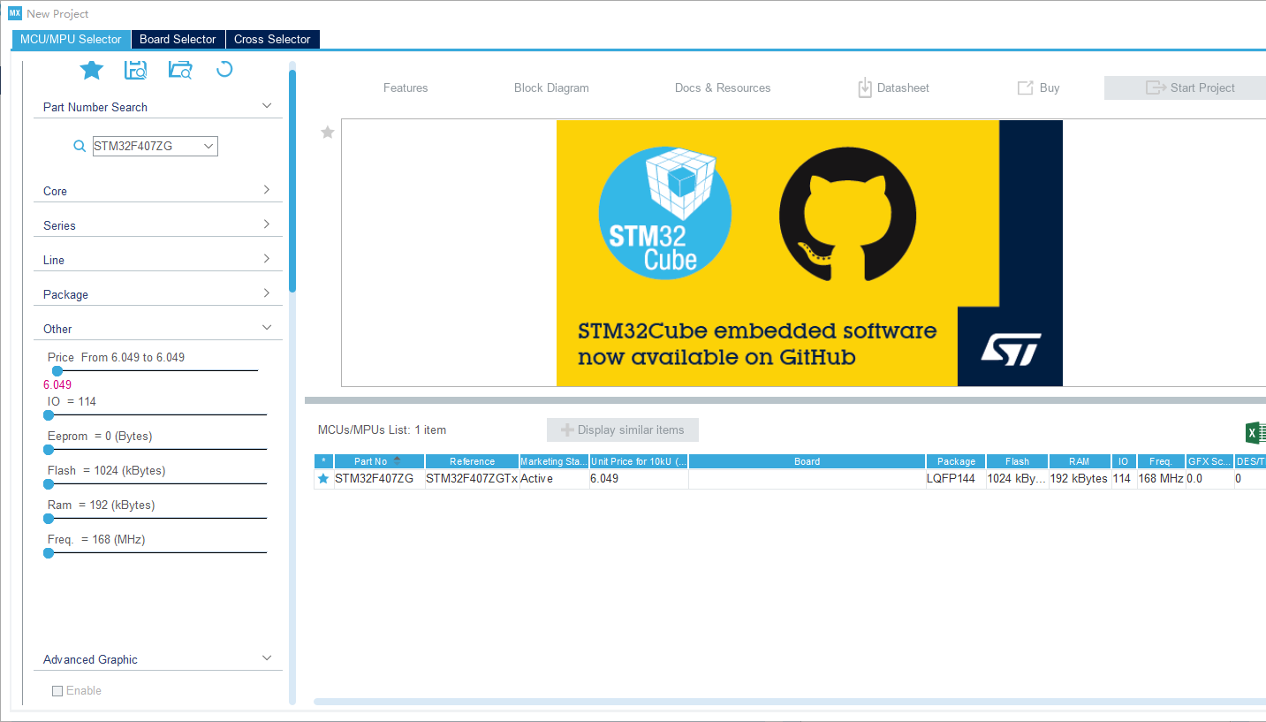Click the Datasheet download icon
The height and width of the screenshot is (722, 1266).
click(x=865, y=87)
